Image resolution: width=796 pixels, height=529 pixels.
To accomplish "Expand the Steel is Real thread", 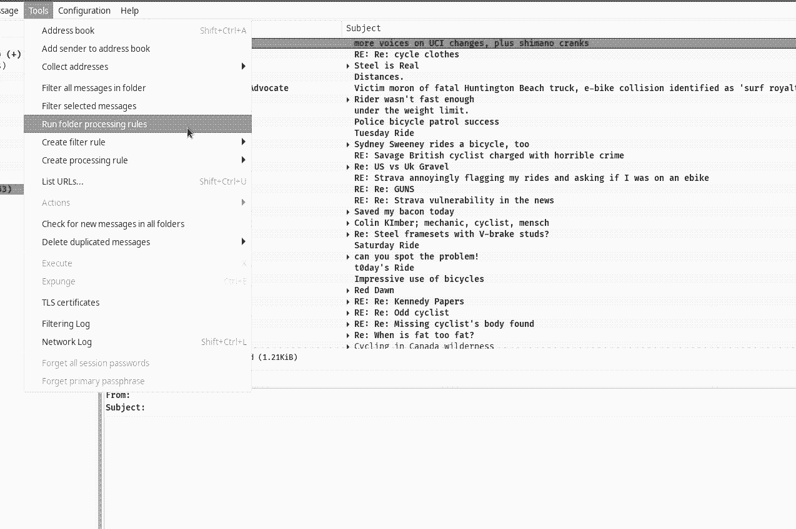I will 348,66.
